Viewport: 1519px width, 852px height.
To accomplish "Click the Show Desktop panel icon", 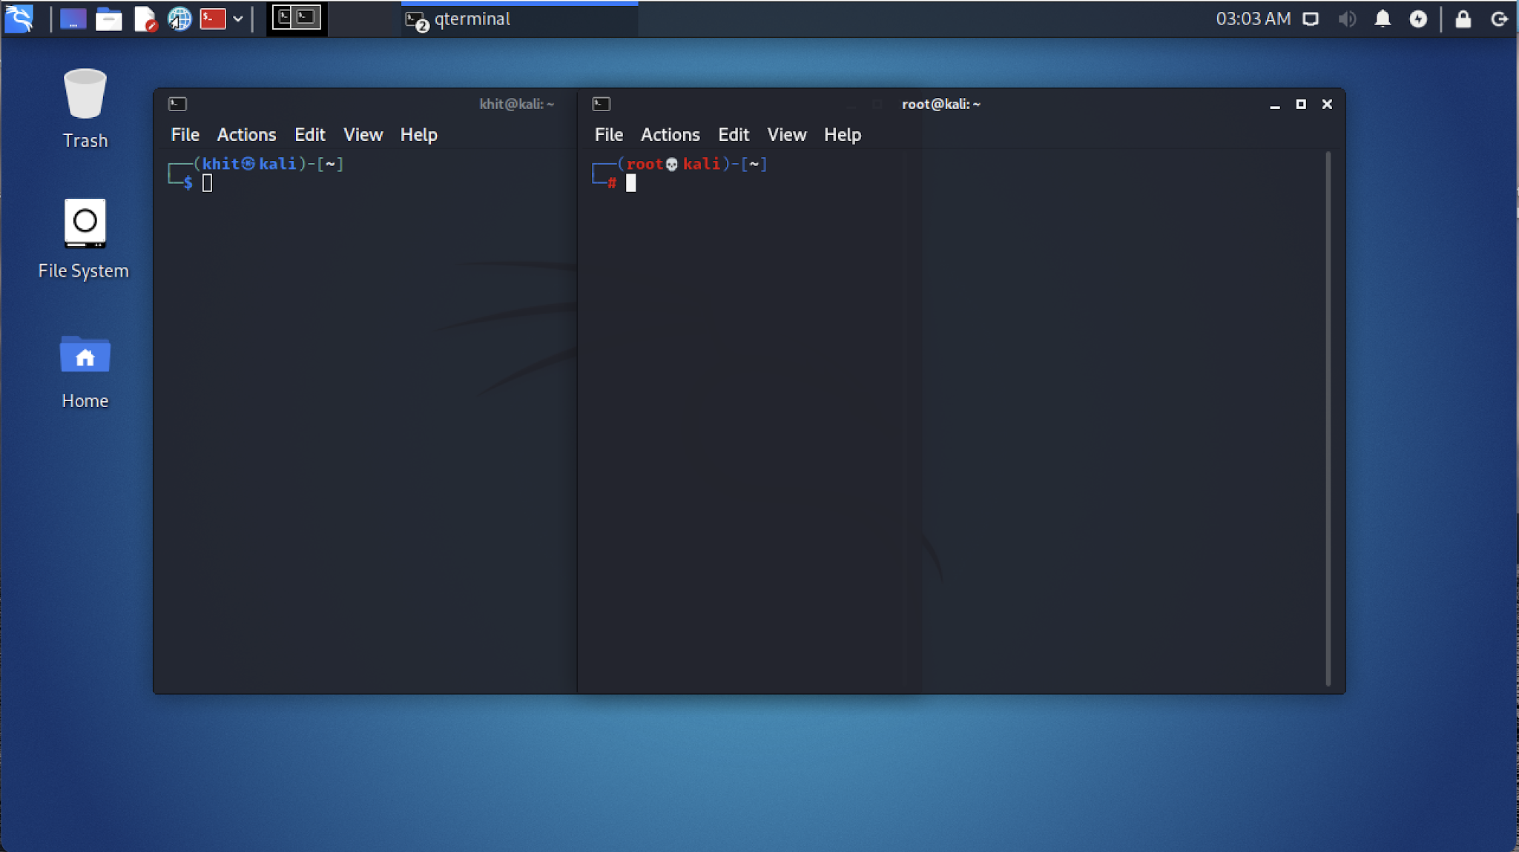I will (x=73, y=19).
